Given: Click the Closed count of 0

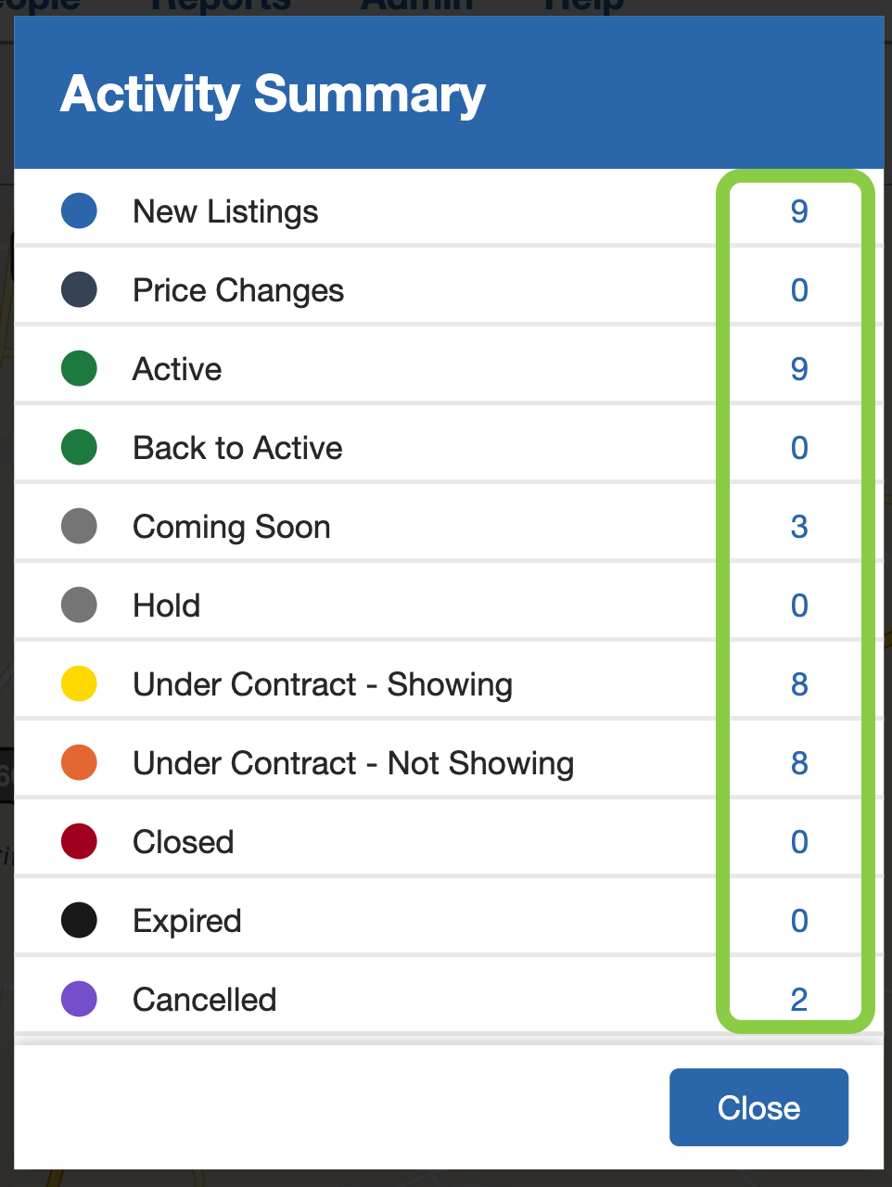Looking at the screenshot, I should click(x=799, y=842).
